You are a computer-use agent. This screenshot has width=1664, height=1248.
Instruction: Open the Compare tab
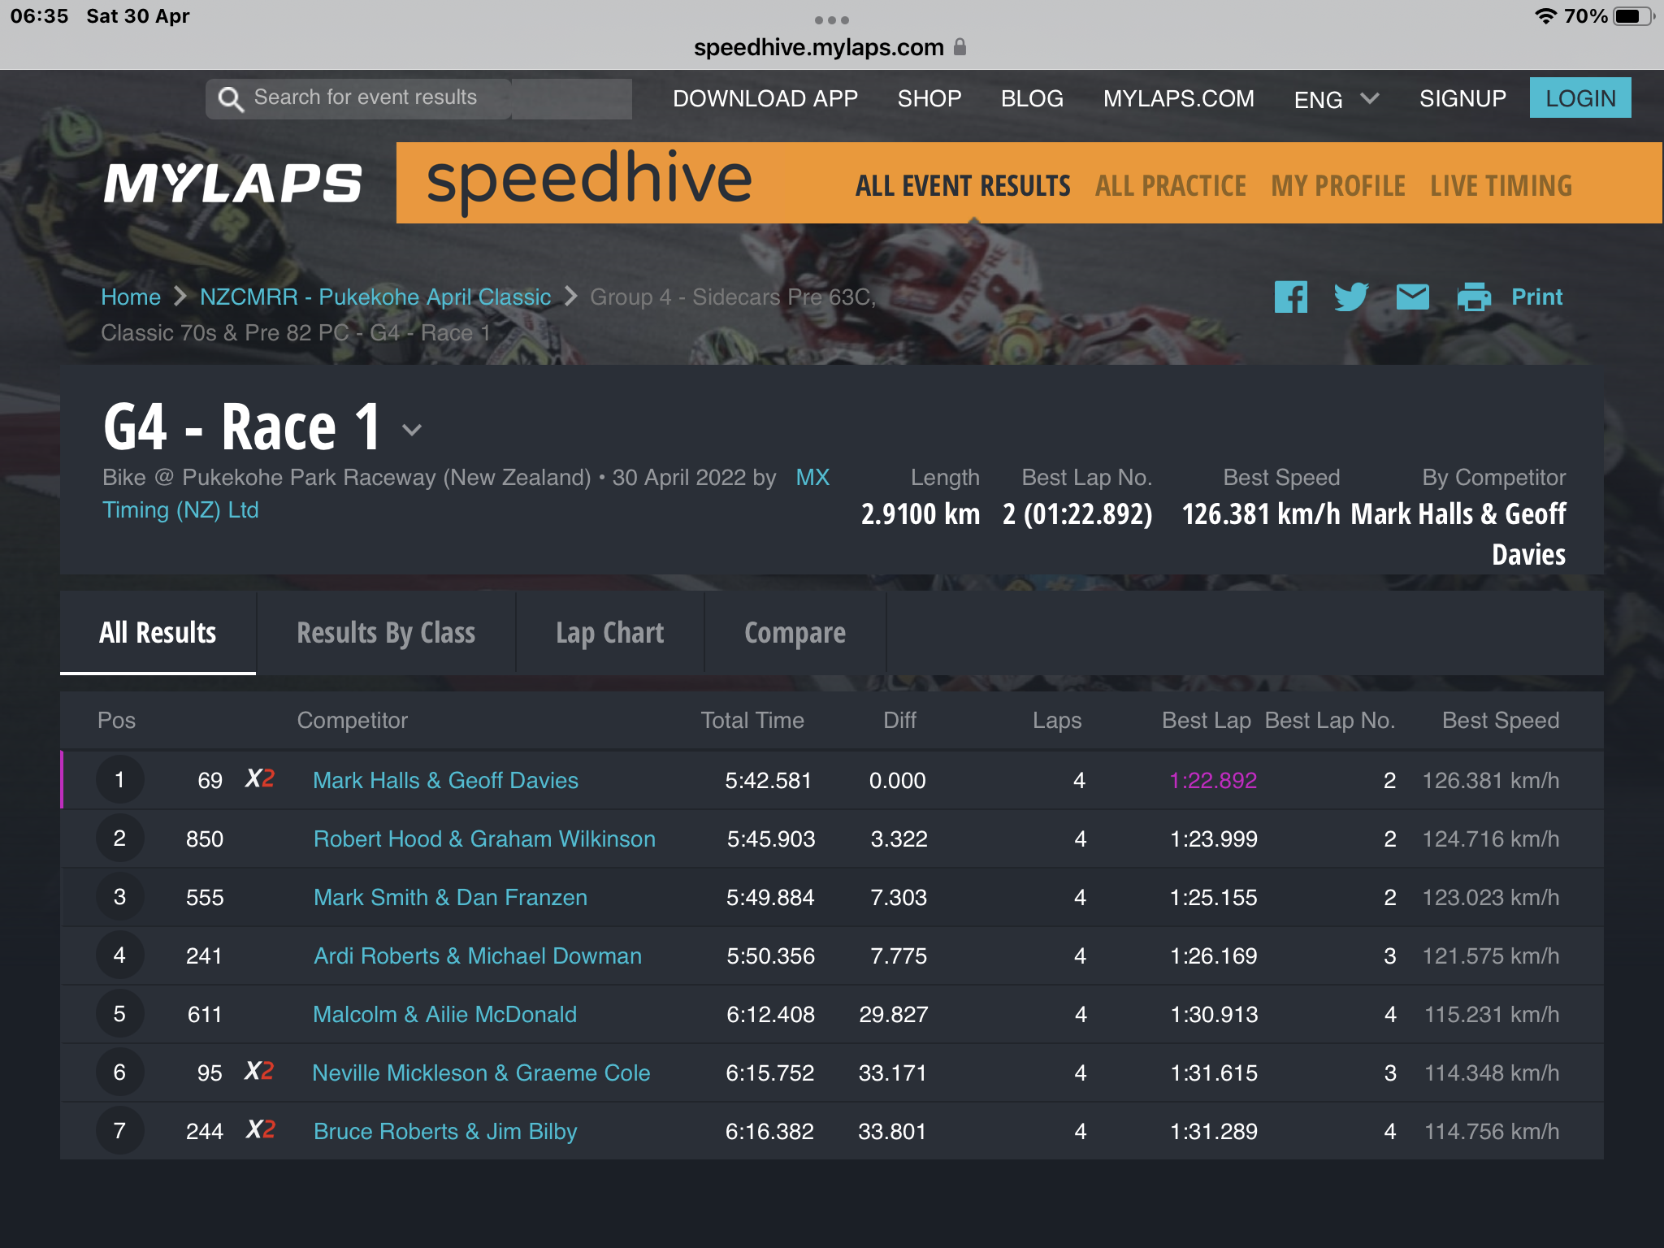[795, 632]
